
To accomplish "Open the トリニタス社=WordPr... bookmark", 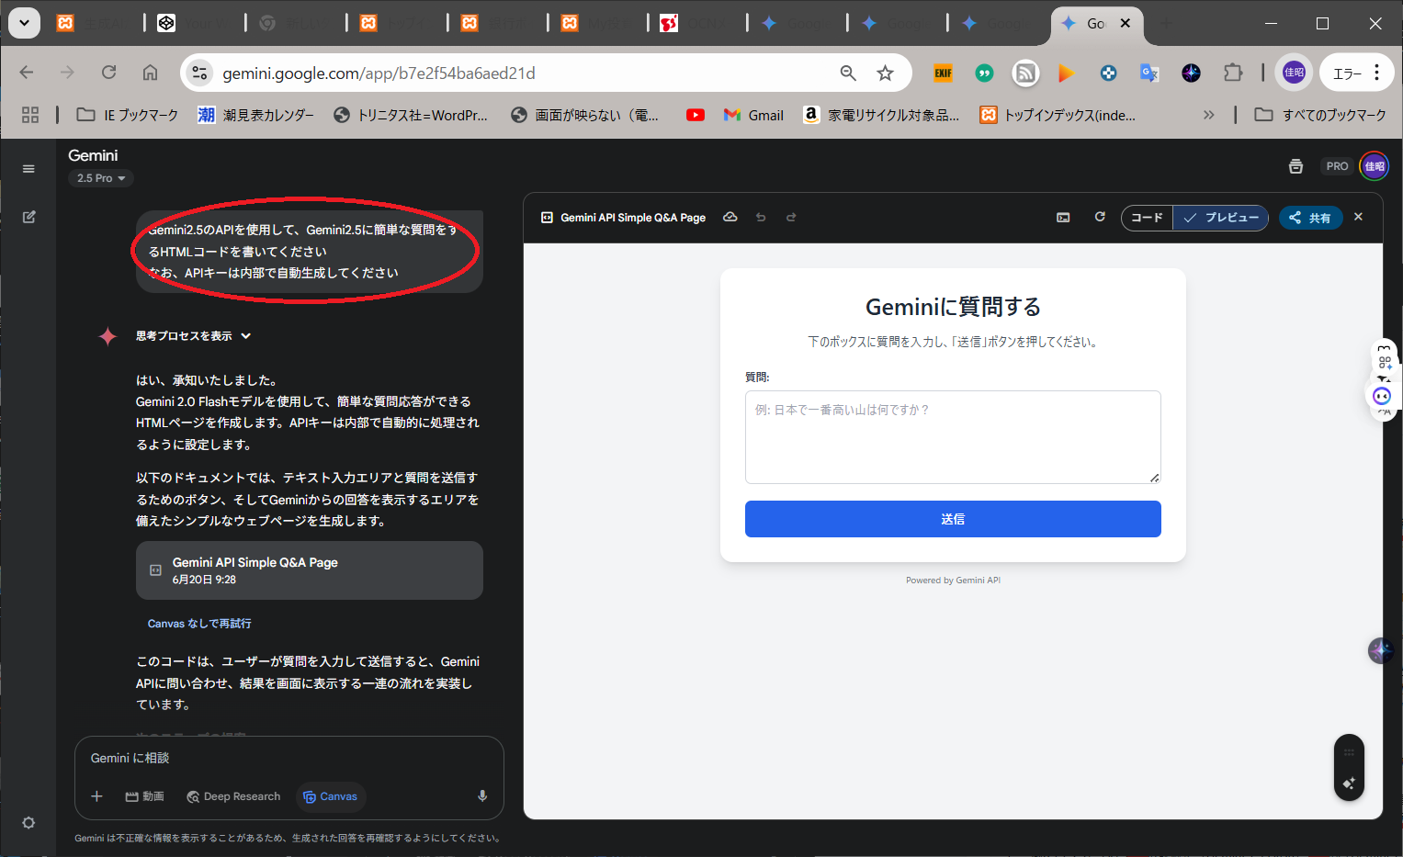I will (x=411, y=115).
